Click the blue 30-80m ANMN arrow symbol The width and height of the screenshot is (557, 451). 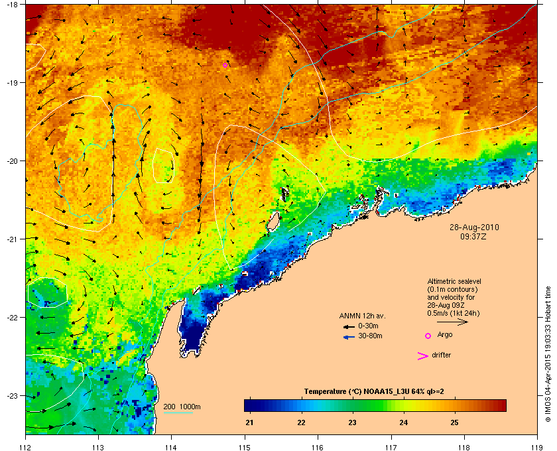click(x=349, y=337)
